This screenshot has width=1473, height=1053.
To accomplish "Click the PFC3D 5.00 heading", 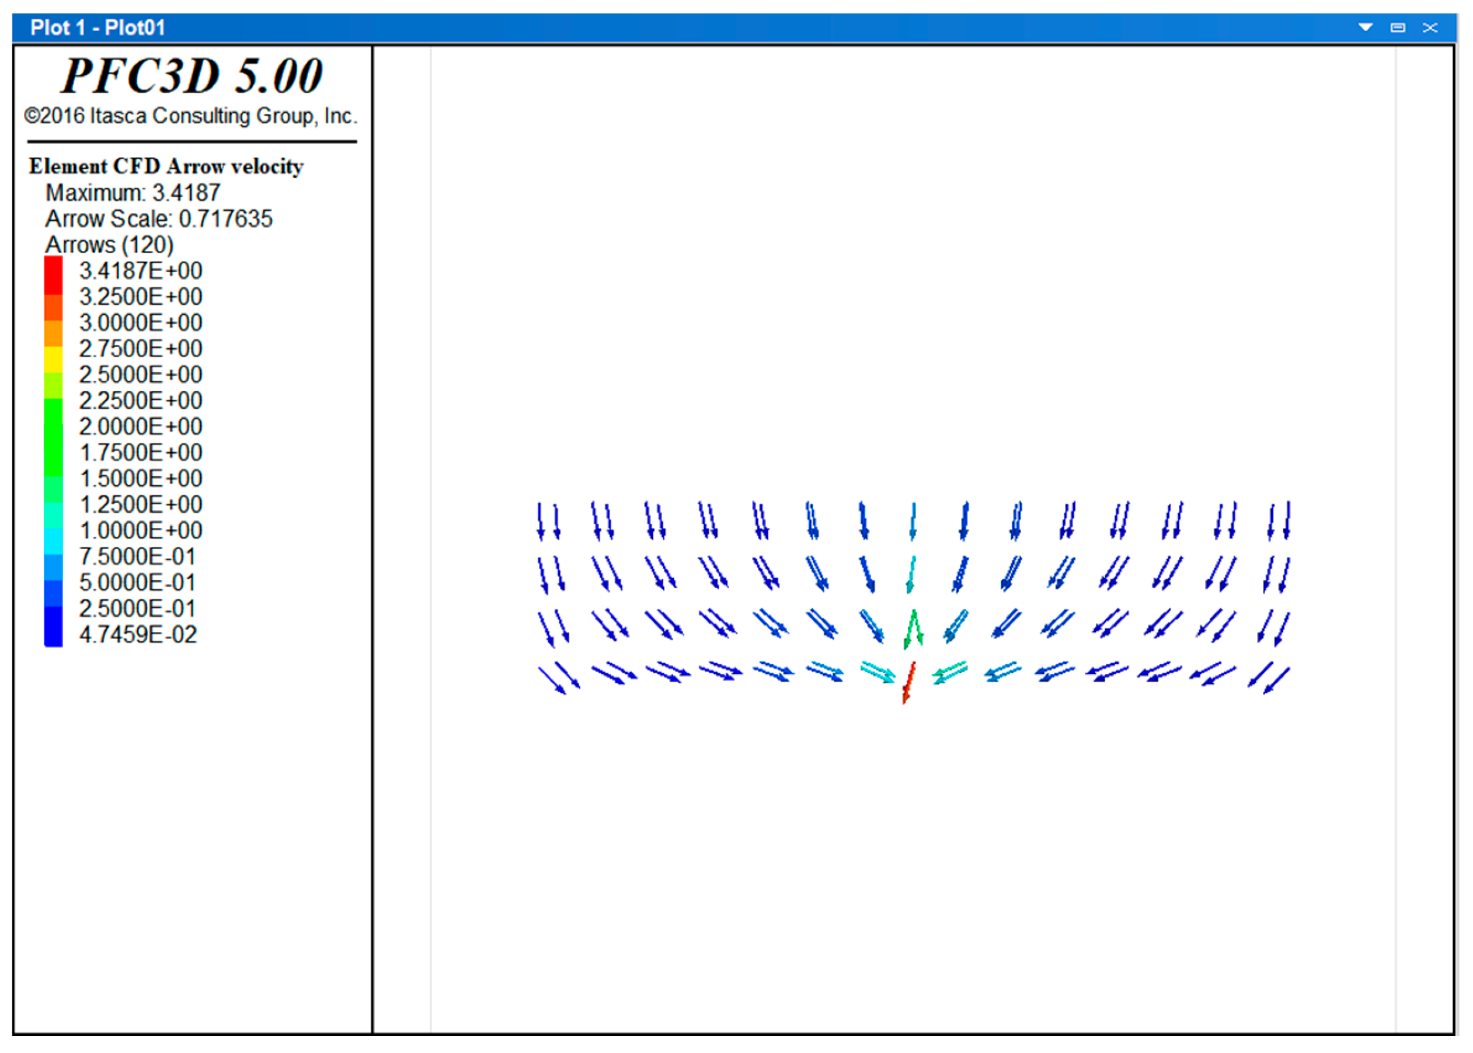I will [x=192, y=76].
